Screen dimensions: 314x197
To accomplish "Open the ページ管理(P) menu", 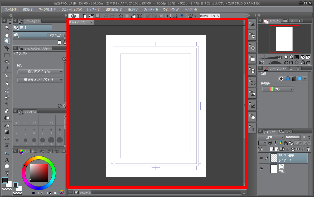I will pos(47,9).
